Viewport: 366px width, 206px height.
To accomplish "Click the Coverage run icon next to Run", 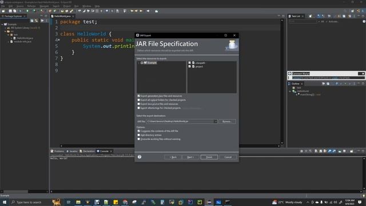I will [34, 11].
